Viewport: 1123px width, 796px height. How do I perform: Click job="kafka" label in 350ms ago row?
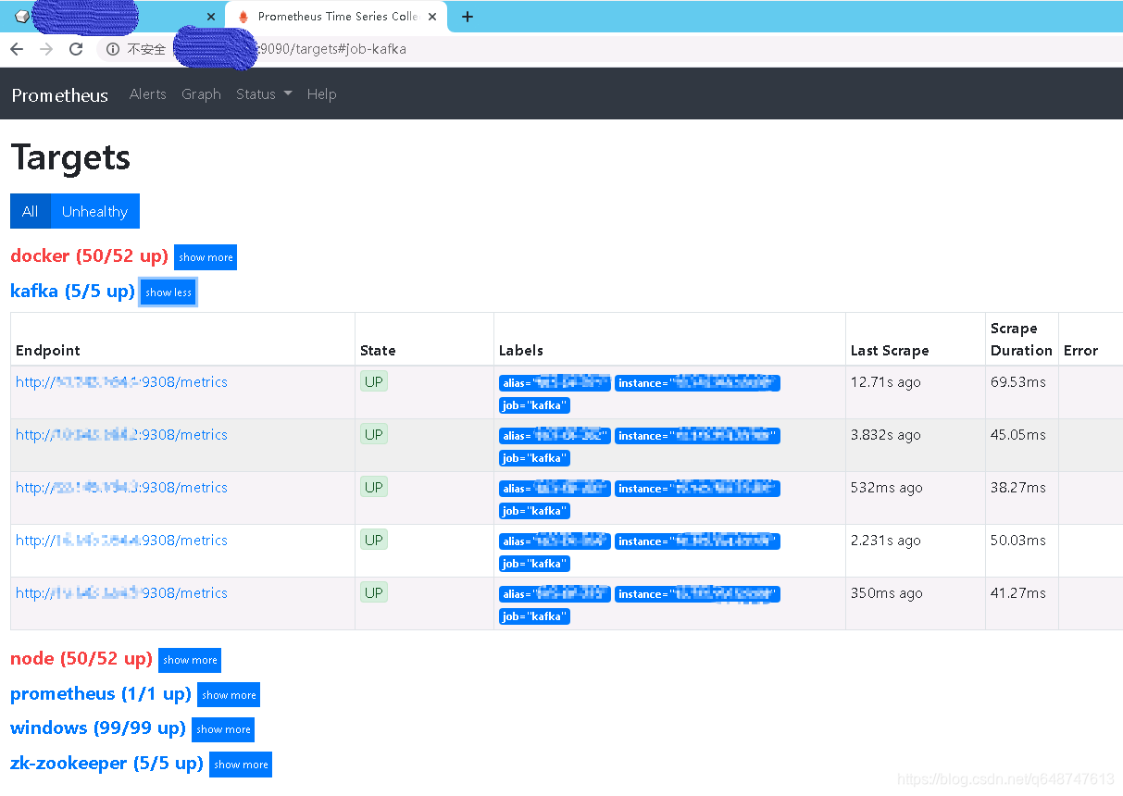pyautogui.click(x=534, y=616)
